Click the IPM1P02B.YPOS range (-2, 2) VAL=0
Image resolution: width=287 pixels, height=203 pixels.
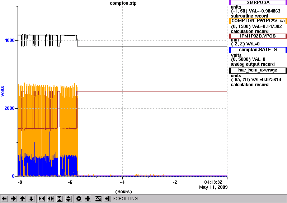[x=245, y=44]
